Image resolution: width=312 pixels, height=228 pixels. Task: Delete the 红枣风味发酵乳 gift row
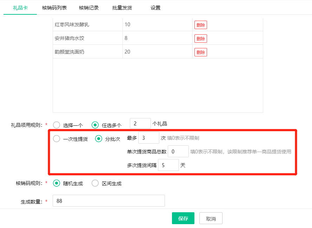click(x=201, y=25)
